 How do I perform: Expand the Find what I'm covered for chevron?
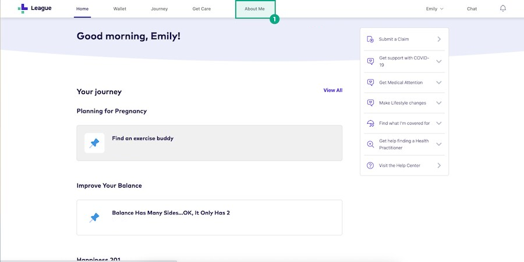(439, 123)
